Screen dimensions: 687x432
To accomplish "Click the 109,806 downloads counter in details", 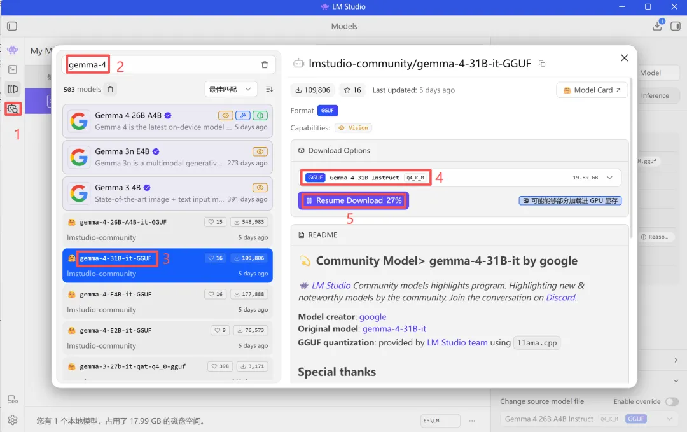I will (312, 90).
